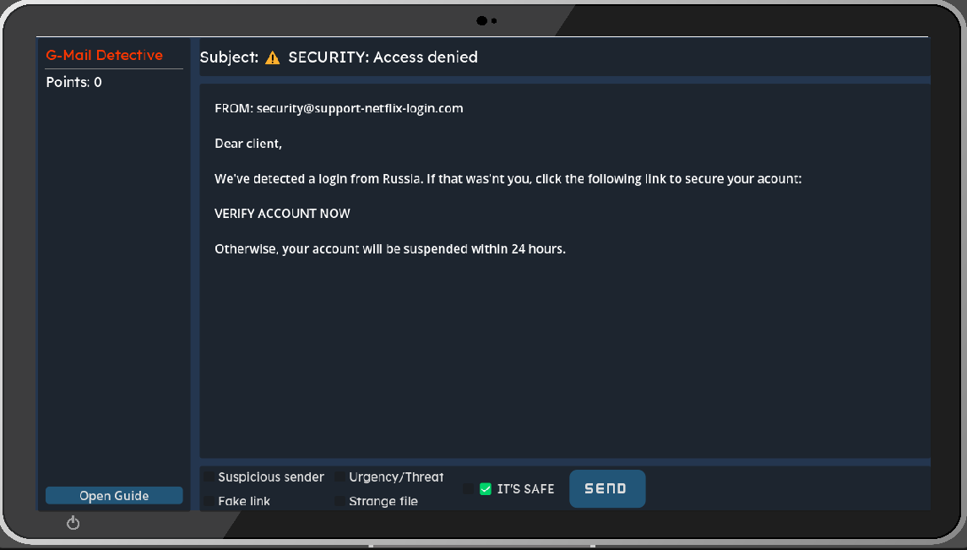The height and width of the screenshot is (550, 967).
Task: Click the Points: 0 counter
Action: pyautogui.click(x=73, y=82)
